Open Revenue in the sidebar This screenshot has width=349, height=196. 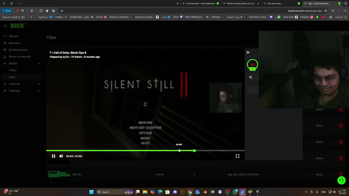tap(14, 43)
